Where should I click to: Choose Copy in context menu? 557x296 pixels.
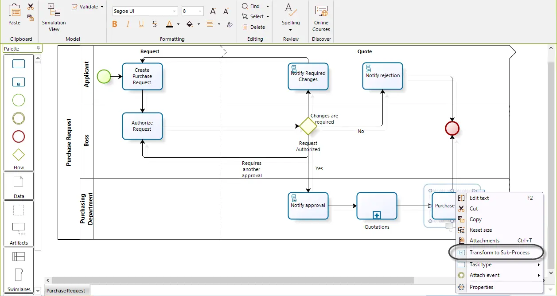499,219
